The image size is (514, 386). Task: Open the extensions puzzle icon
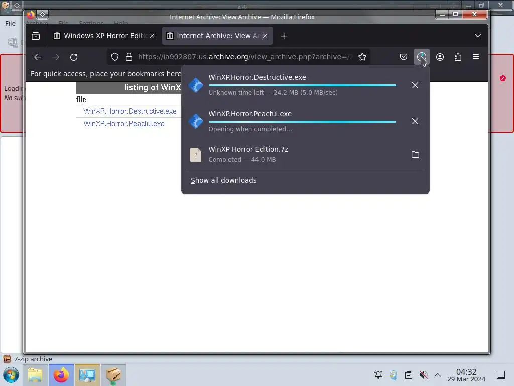click(x=458, y=57)
